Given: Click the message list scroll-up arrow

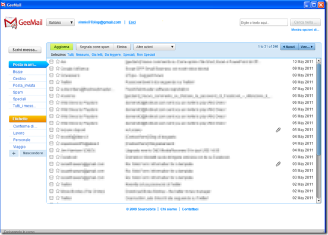Looking at the screenshot, I should point(318,61).
